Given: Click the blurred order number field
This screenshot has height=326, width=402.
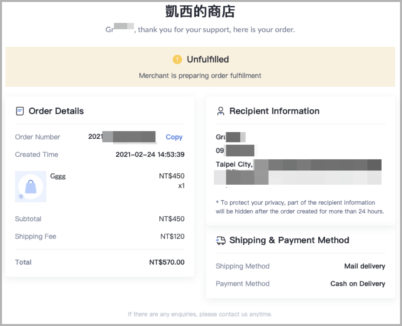Looking at the screenshot, I should (122, 137).
